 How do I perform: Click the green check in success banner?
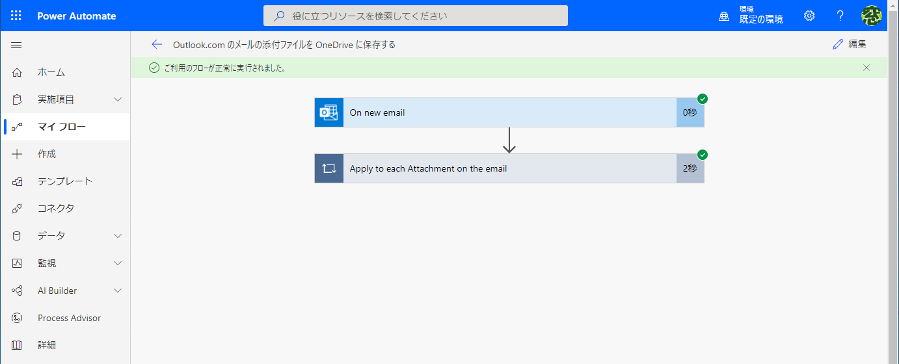pyautogui.click(x=154, y=68)
